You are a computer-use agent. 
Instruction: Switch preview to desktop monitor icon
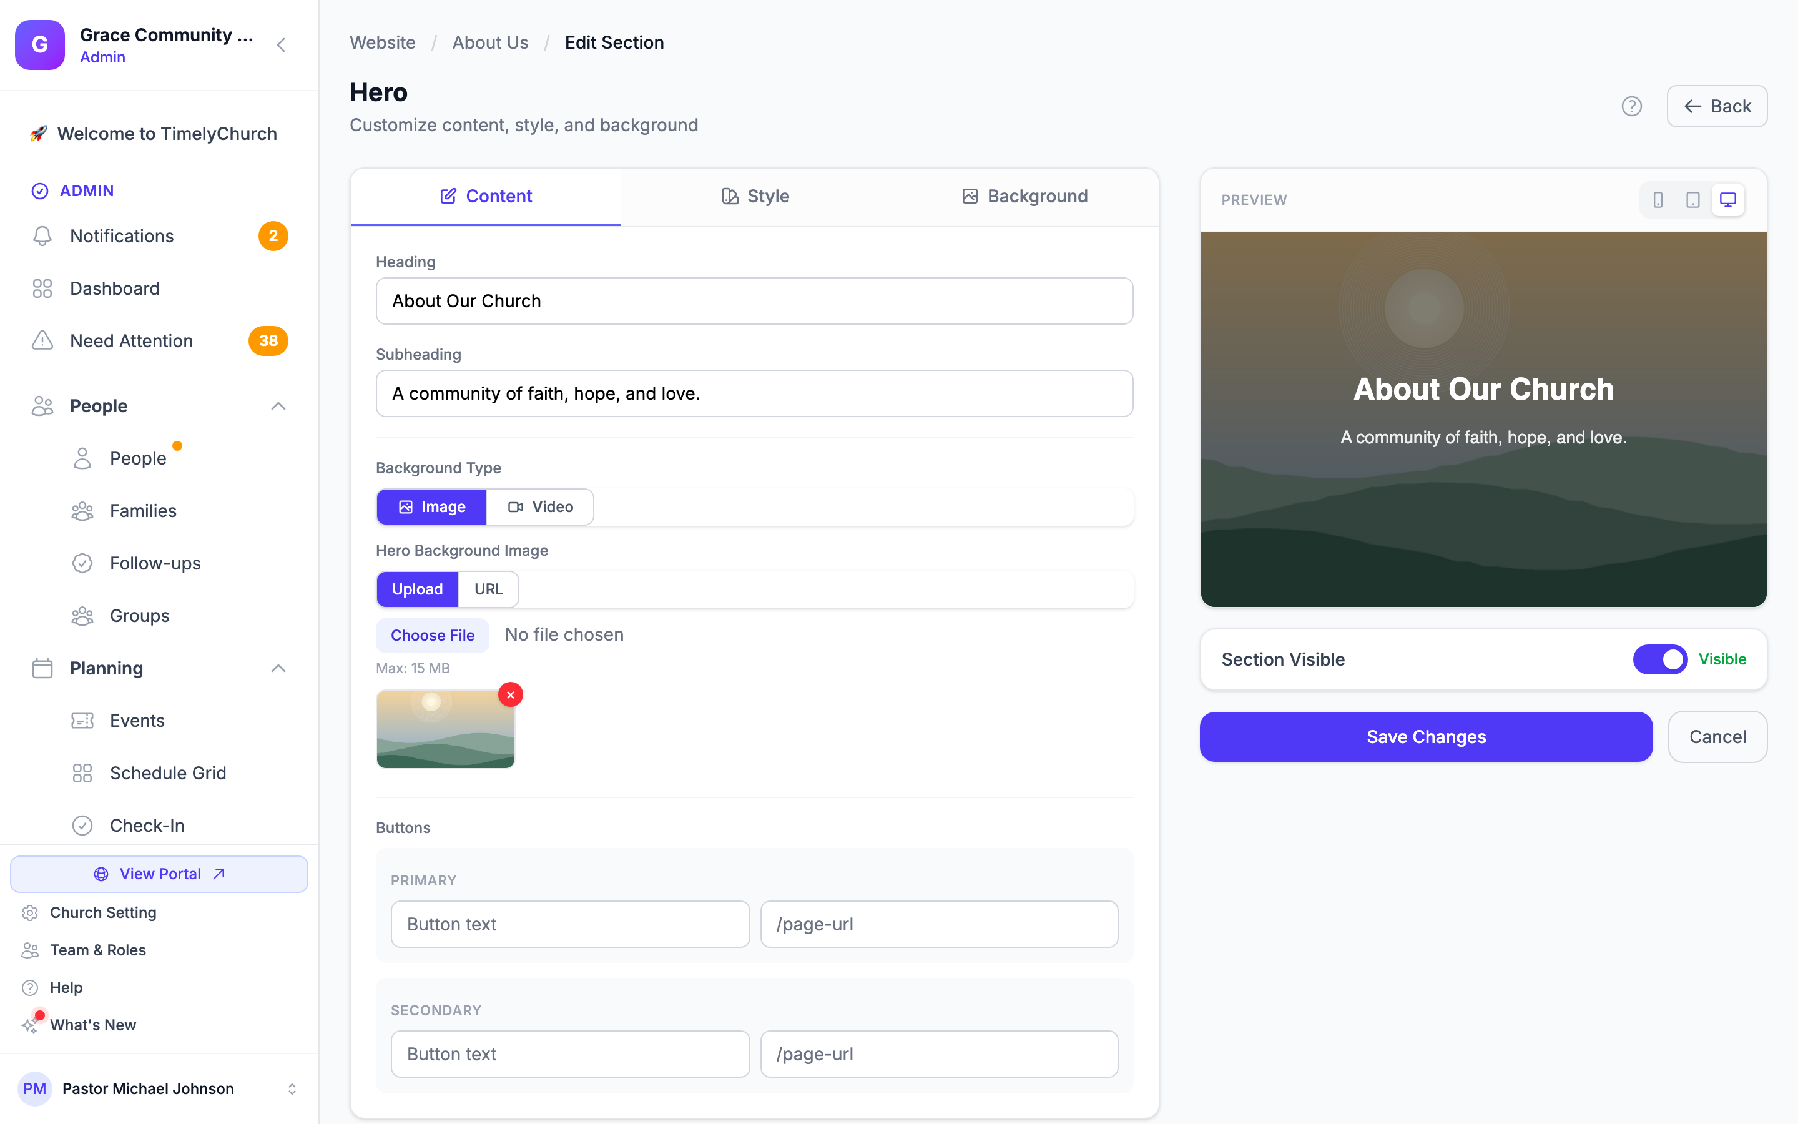pos(1728,200)
